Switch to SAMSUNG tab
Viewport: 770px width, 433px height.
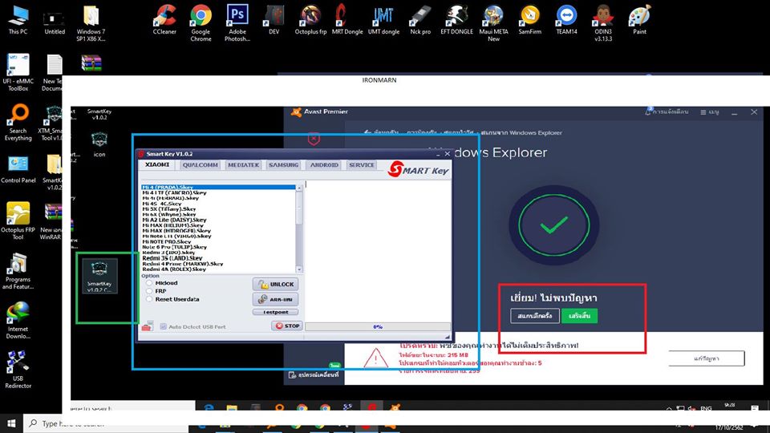click(x=283, y=165)
